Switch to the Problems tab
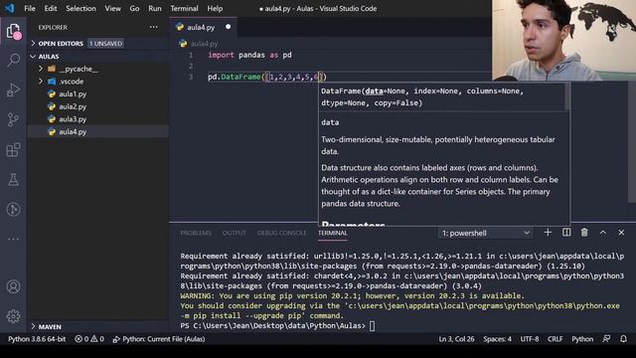 tap(196, 233)
